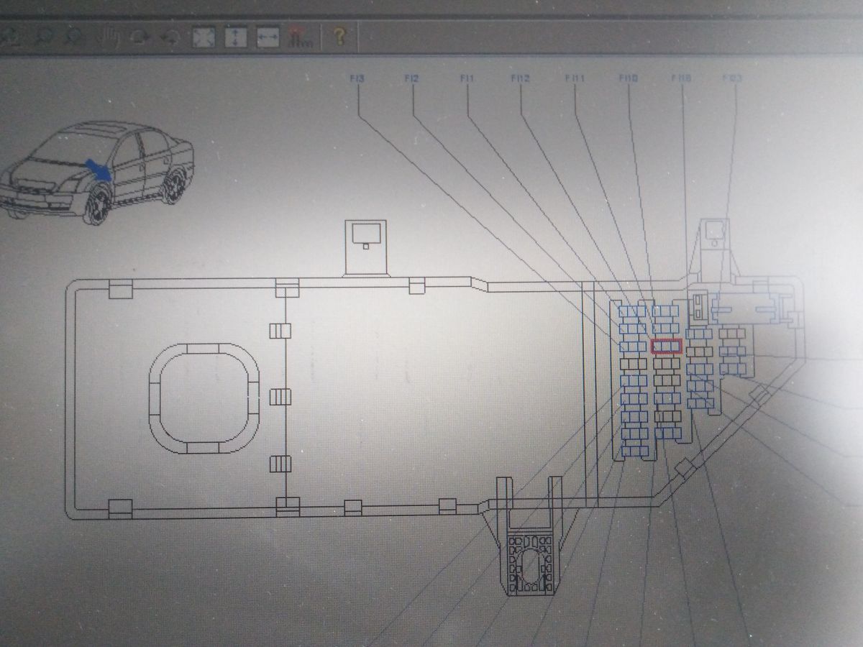
Task: Click the car location thumbnail with blue arrow
Action: 98,173
